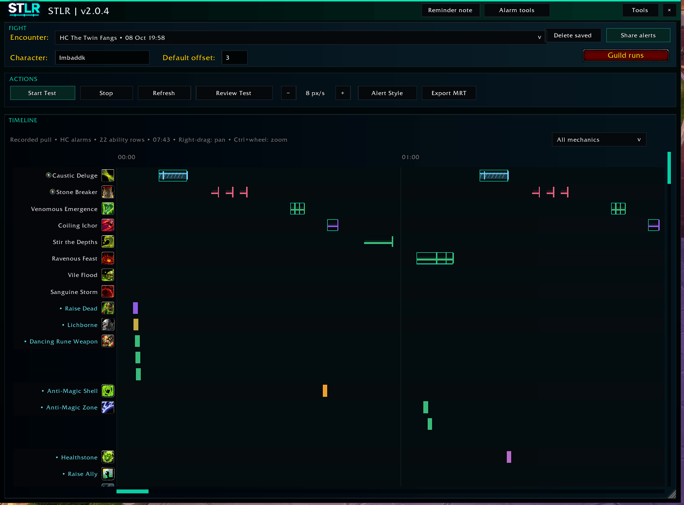
Task: Click the Sanguine Storm row label
Action: coord(74,292)
